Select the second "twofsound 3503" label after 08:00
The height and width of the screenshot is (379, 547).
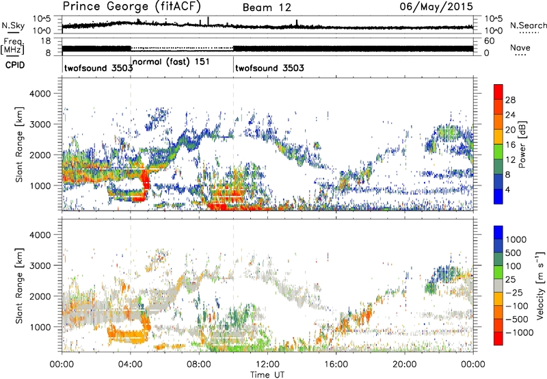(269, 68)
